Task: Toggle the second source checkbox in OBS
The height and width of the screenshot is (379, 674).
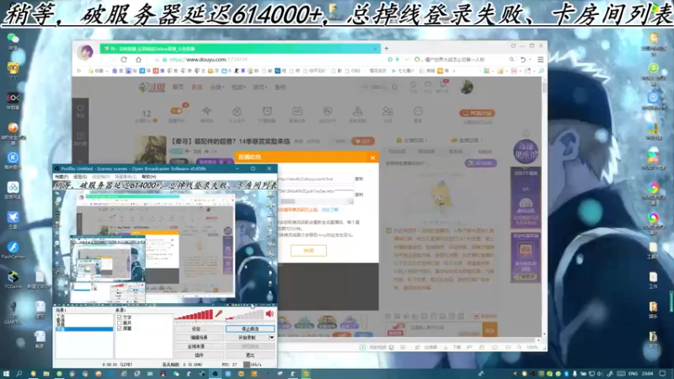Action: tap(120, 323)
